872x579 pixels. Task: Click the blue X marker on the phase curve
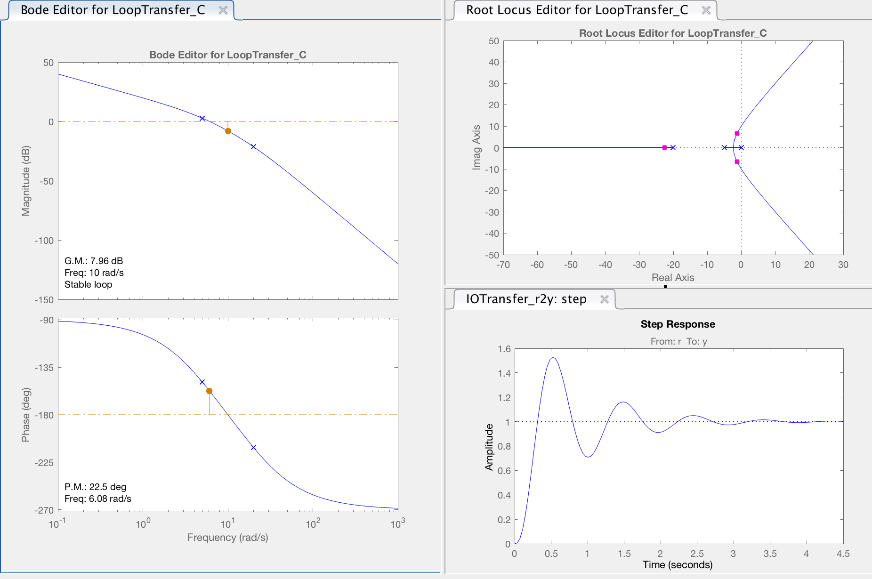203,382
